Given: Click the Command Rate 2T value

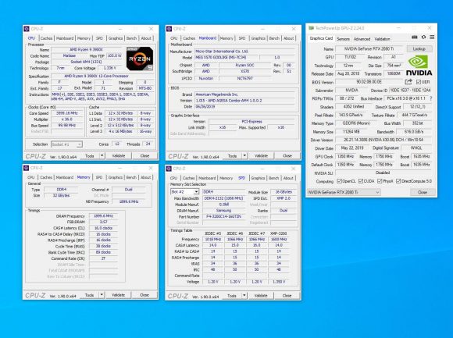Looking at the screenshot, I should pos(103,258).
